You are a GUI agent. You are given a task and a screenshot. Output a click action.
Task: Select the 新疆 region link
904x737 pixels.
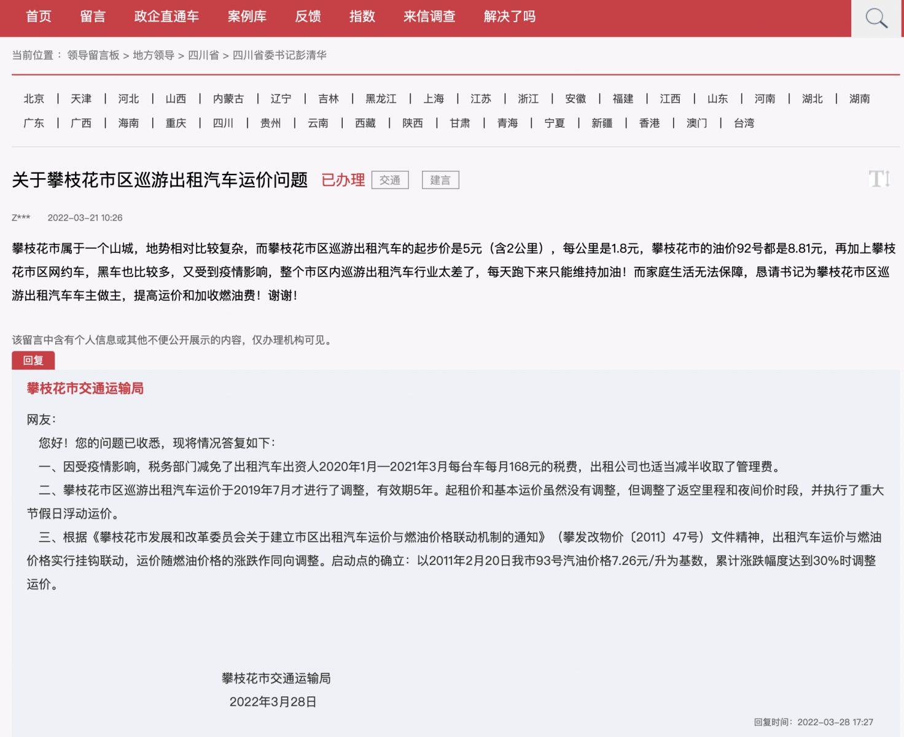point(602,123)
